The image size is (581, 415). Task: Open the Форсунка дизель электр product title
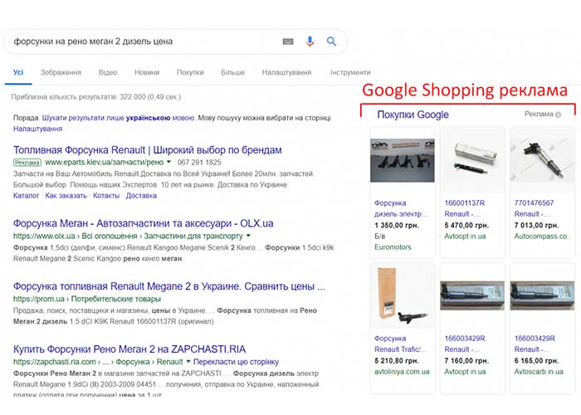point(401,208)
